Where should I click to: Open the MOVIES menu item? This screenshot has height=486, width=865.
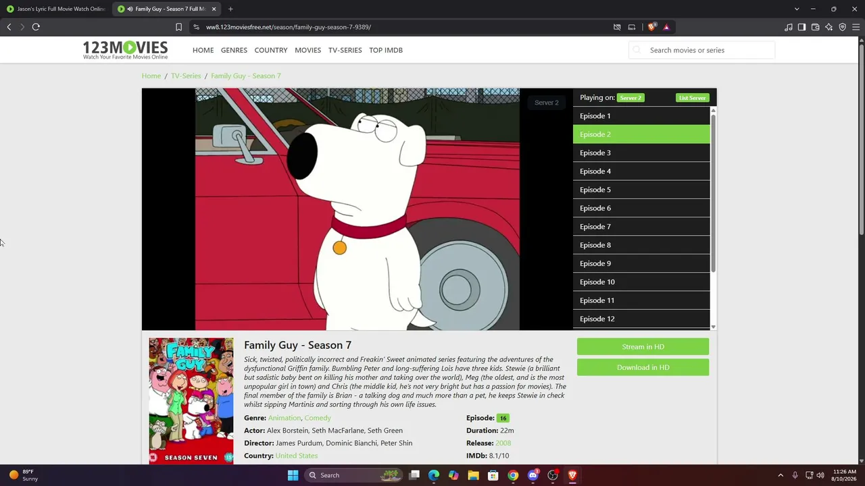coord(307,50)
